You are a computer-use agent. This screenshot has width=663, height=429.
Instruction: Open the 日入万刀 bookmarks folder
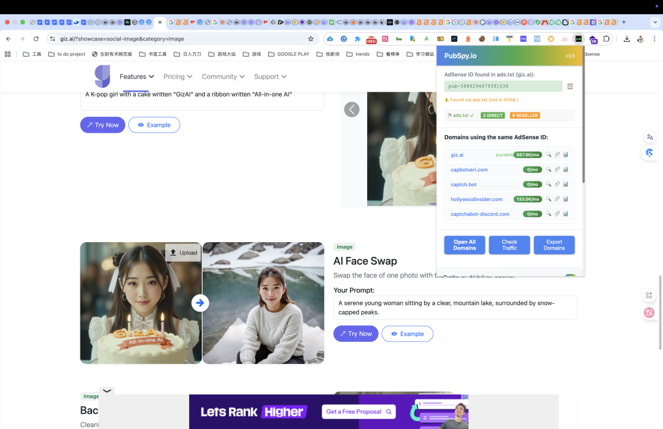[187, 54]
